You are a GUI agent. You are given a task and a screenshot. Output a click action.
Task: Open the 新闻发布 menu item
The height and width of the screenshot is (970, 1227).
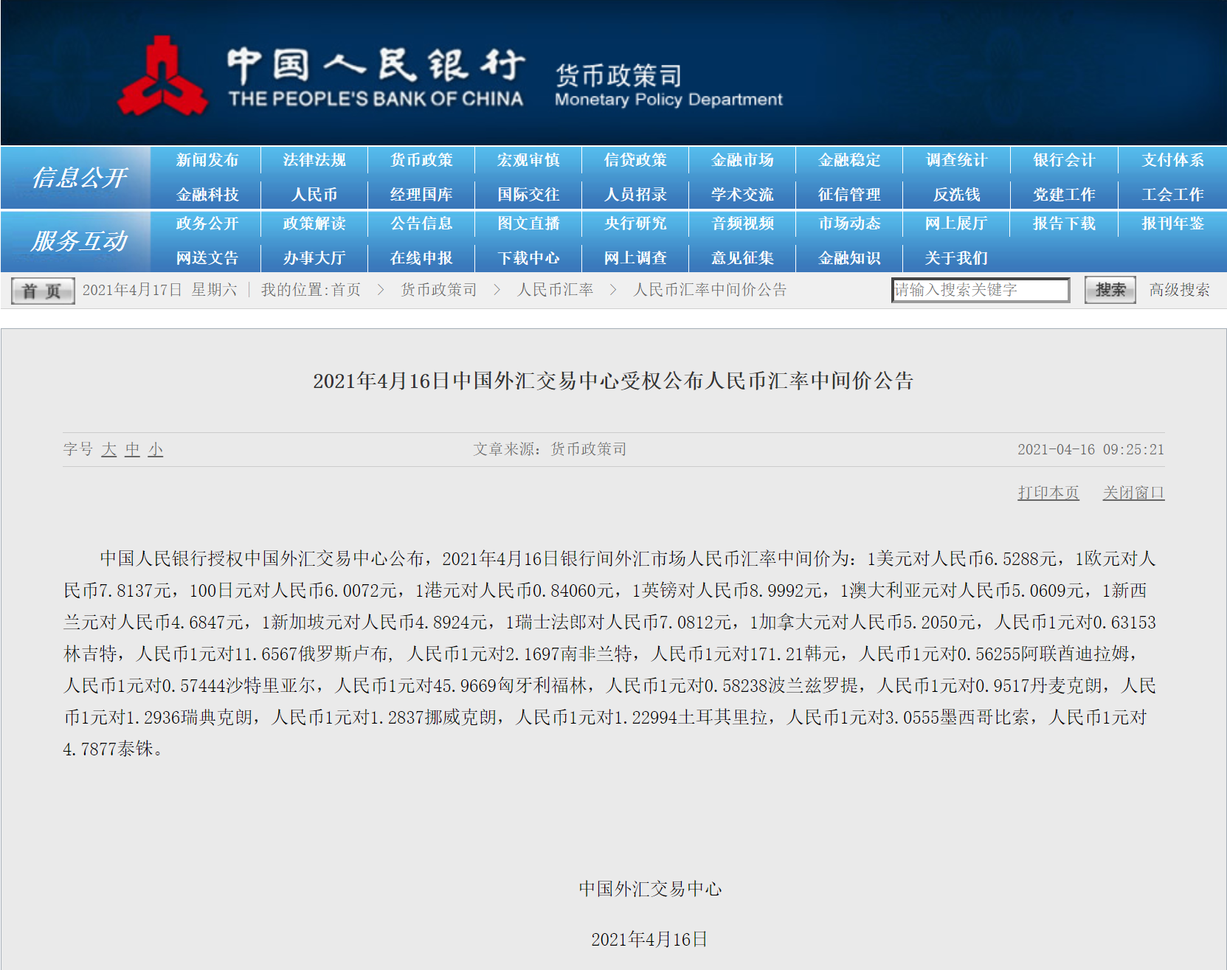(207, 160)
